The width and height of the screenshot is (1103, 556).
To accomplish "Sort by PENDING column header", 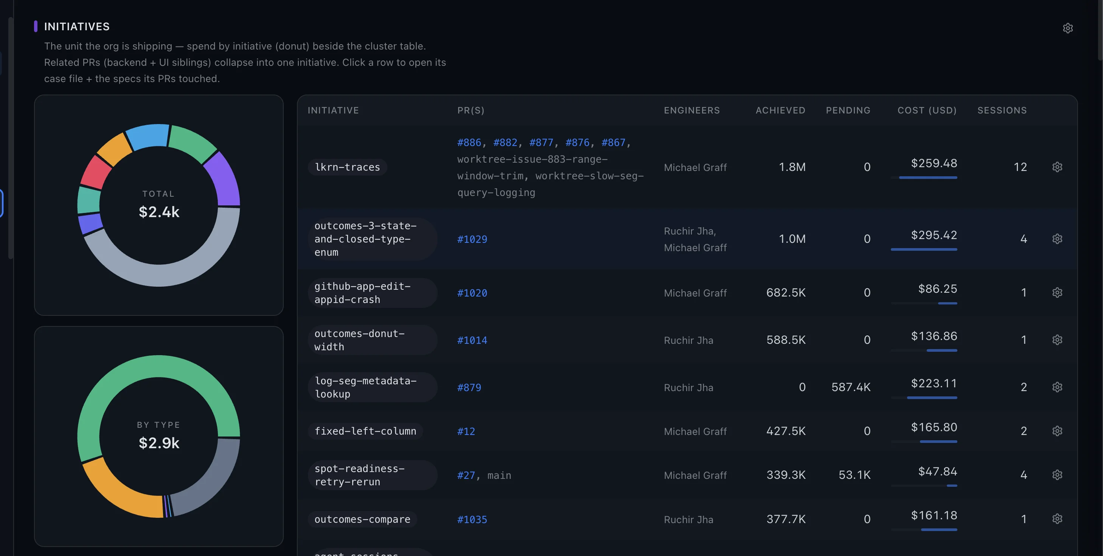I will pyautogui.click(x=848, y=110).
